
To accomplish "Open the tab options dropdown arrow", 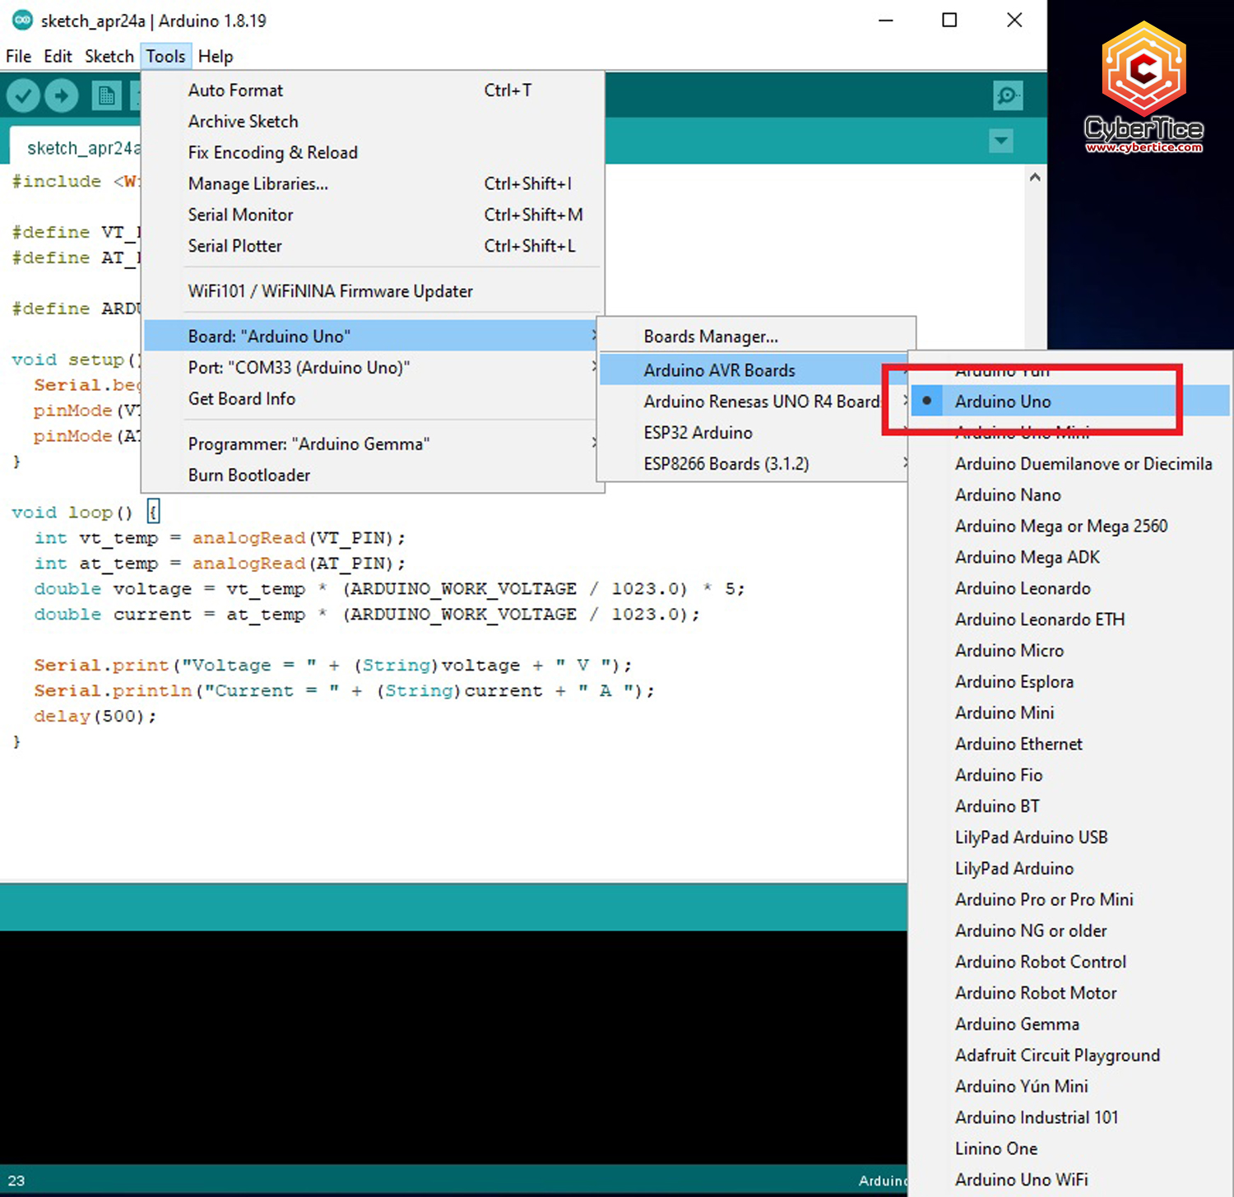I will coord(1001,141).
